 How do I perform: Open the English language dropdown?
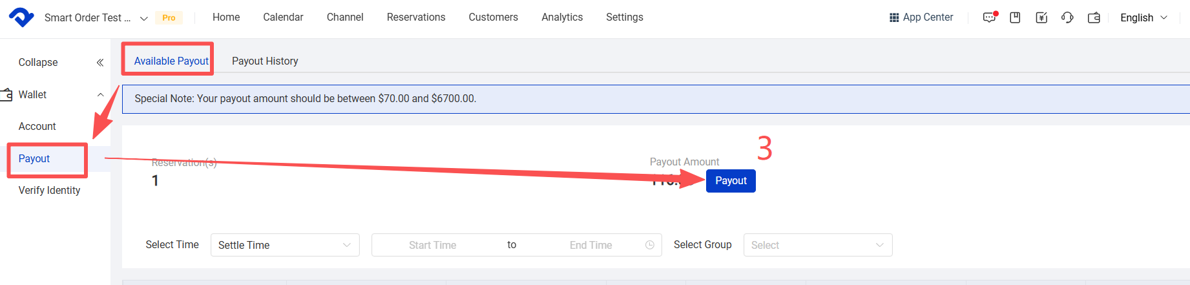[x=1143, y=17]
